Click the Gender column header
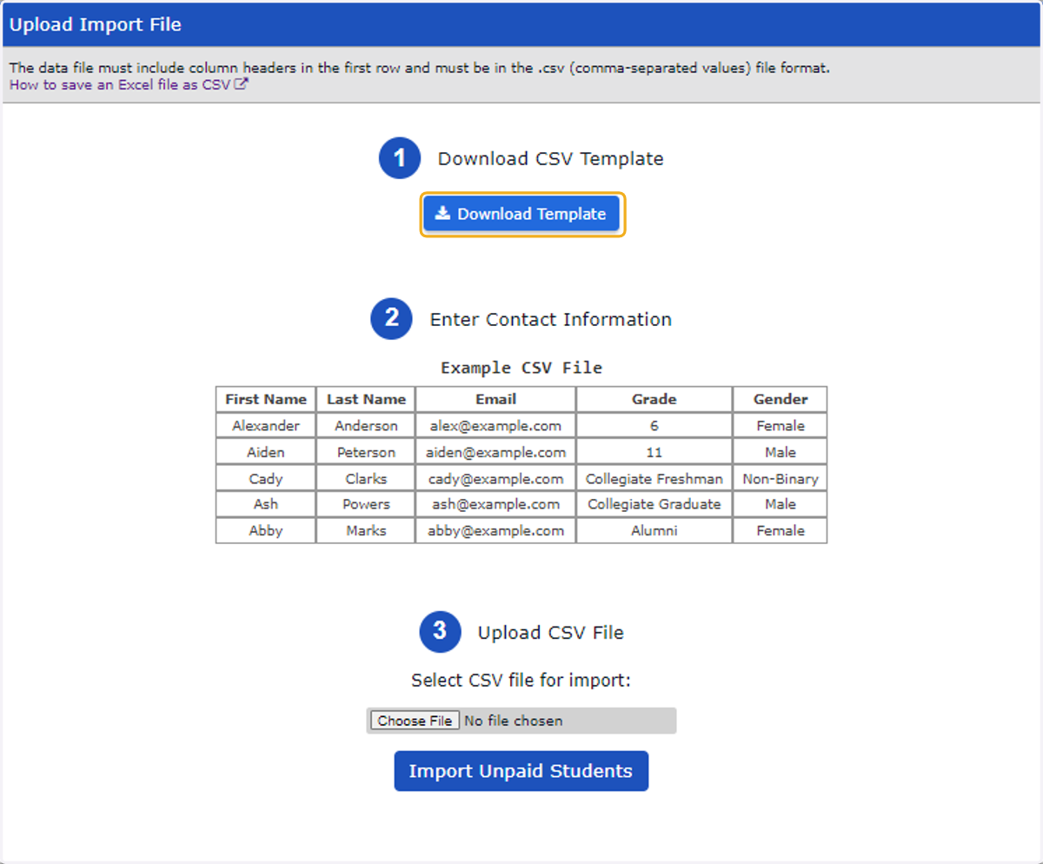 pyautogui.click(x=781, y=400)
